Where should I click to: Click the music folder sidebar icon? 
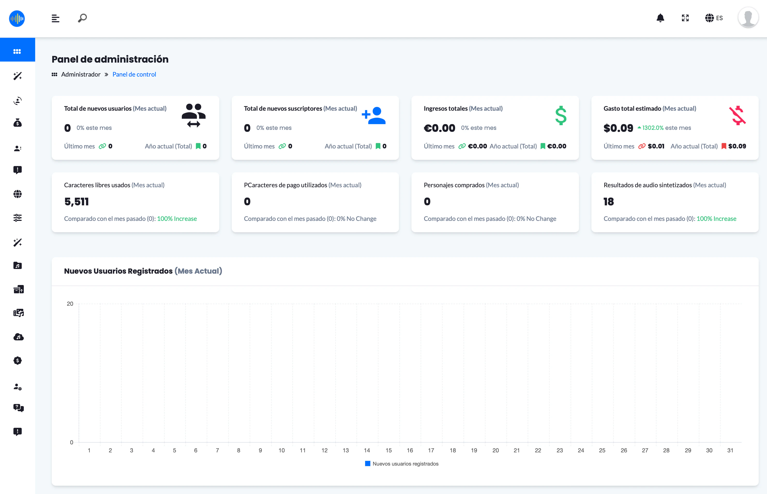[17, 266]
